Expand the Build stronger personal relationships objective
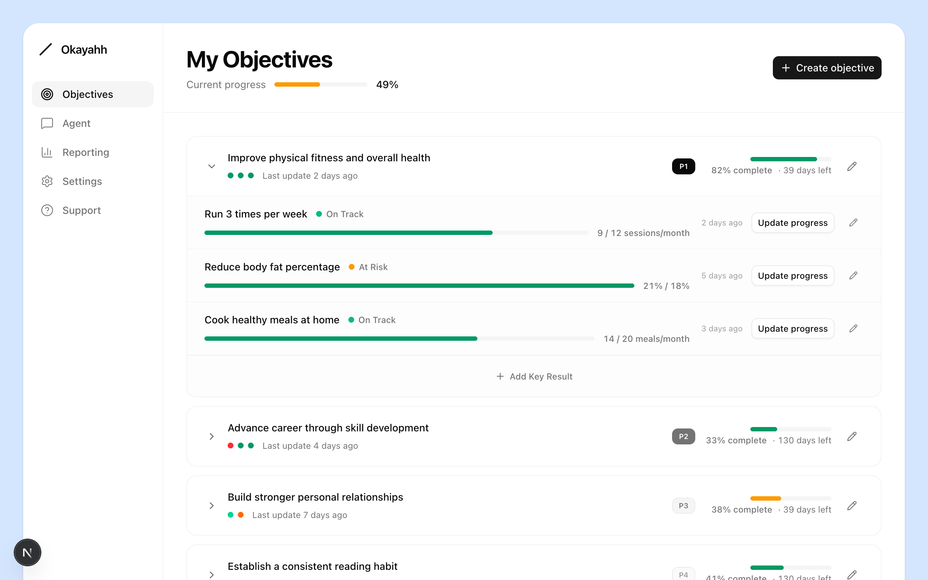Viewport: 928px width, 580px height. coord(212,506)
